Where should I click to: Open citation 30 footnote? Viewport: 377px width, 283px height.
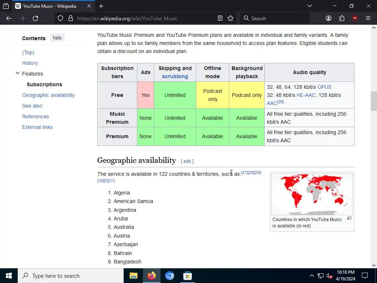click(x=100, y=181)
